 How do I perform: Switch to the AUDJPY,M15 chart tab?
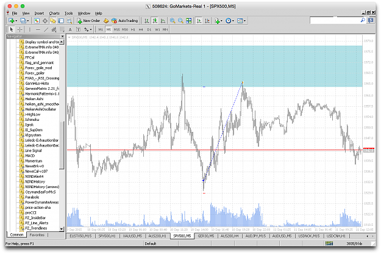coord(255,236)
